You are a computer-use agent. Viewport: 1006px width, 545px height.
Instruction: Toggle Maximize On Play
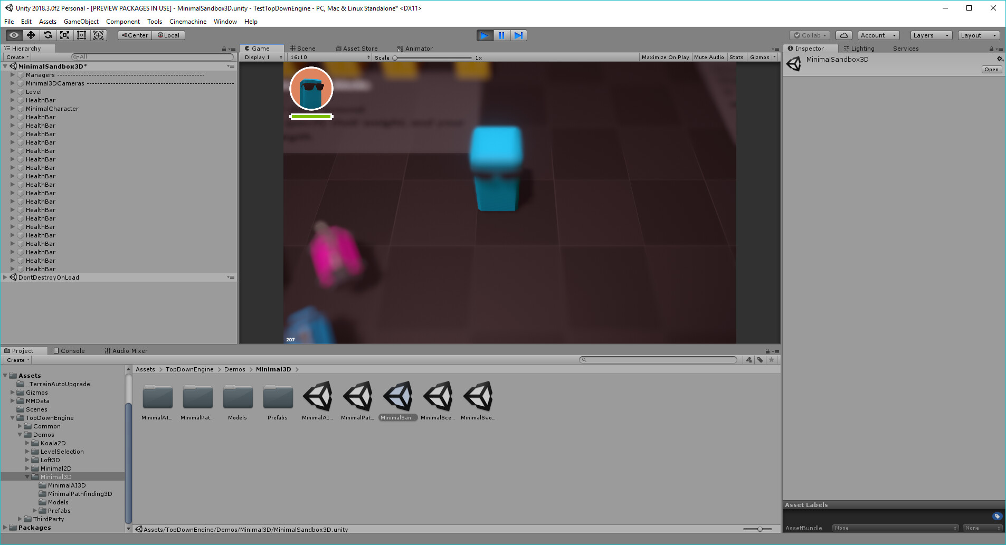[665, 57]
